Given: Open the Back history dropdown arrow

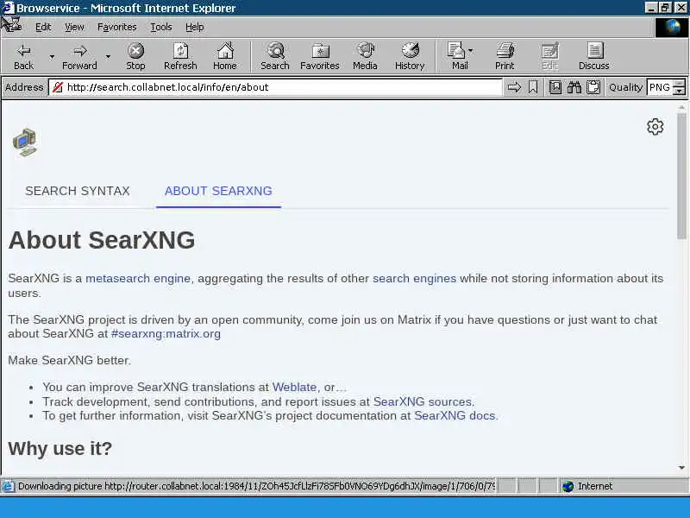Looking at the screenshot, I should (x=52, y=56).
